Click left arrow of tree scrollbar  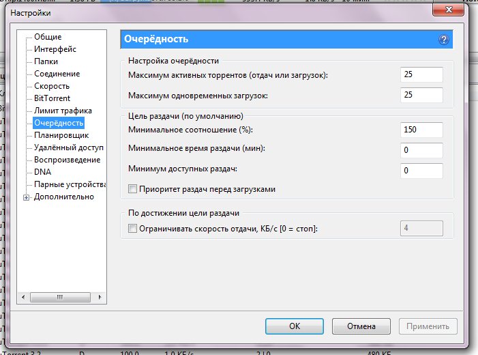click(23, 297)
